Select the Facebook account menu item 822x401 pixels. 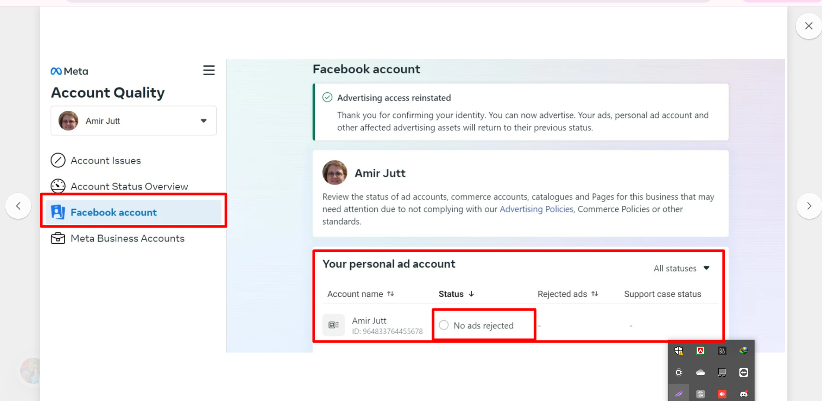134,212
